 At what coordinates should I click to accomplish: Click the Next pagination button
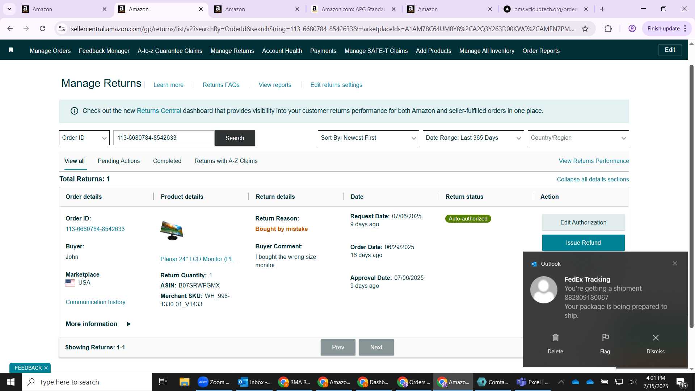pos(376,348)
